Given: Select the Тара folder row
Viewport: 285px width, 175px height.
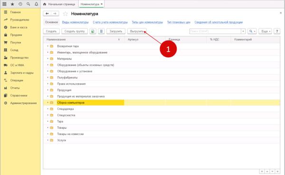Looking at the screenshot, I should 161,122.
